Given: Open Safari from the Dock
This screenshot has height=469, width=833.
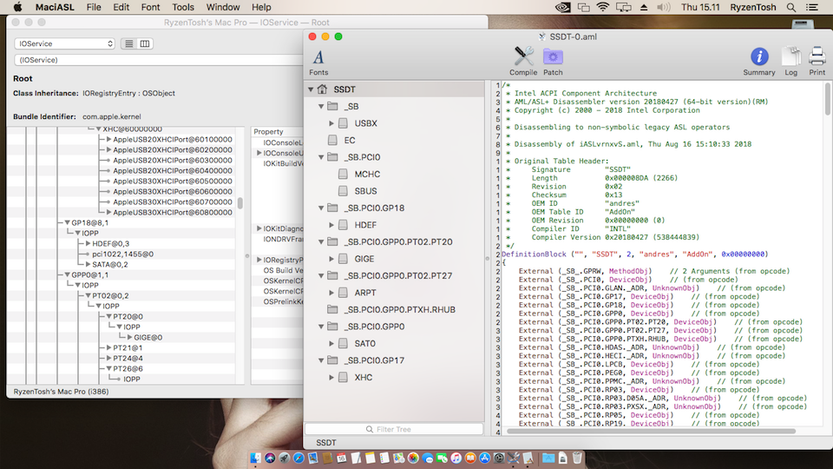Looking at the screenshot, I should tap(298, 458).
